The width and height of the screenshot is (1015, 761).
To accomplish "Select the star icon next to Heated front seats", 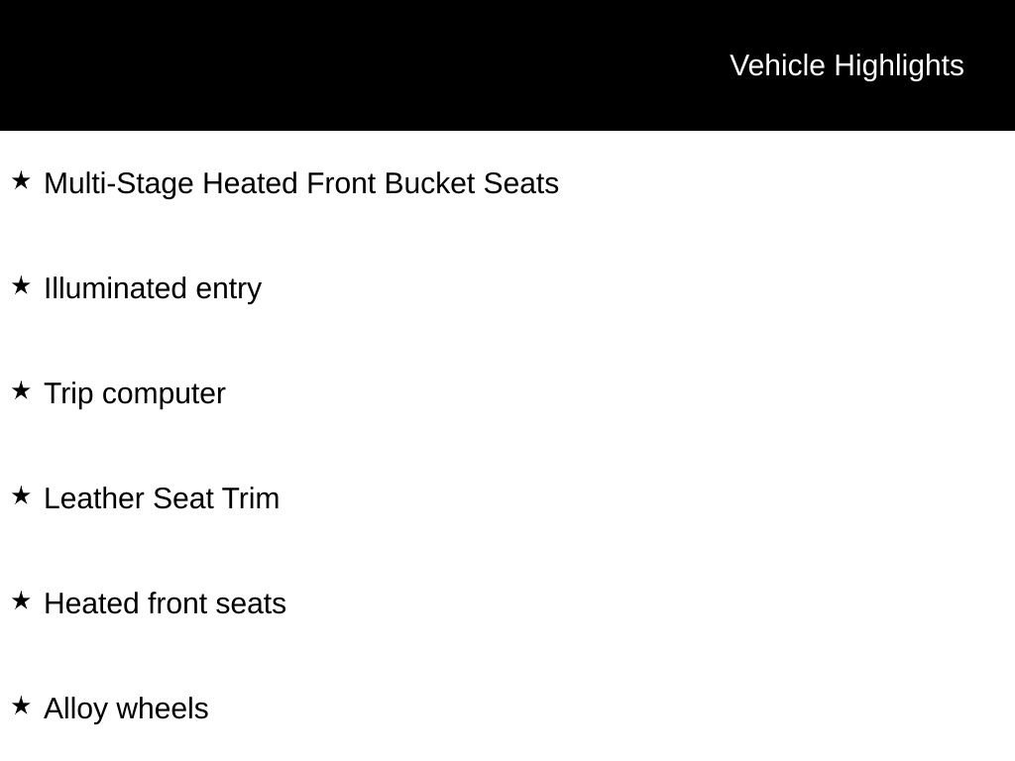I will (21, 601).
